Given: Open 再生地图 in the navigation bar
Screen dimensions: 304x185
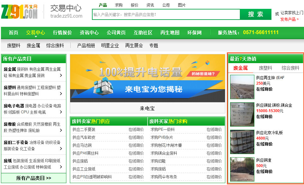Looking at the screenshot, I should 170,33.
